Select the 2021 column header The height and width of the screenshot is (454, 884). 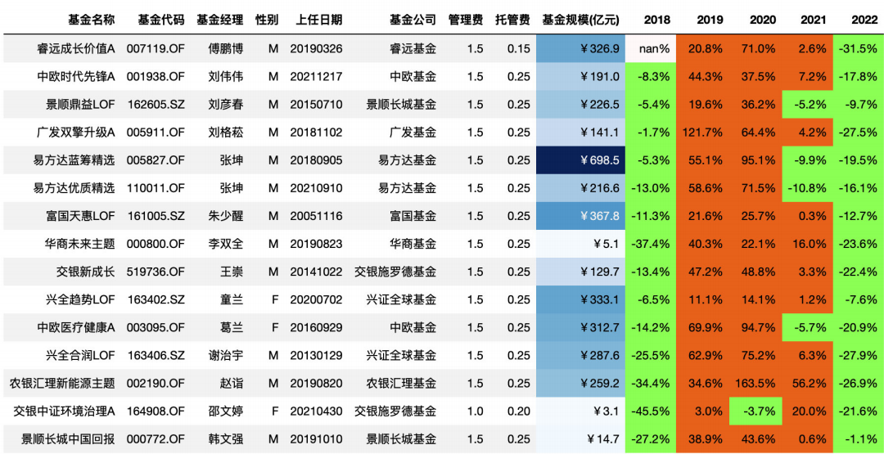coord(814,20)
